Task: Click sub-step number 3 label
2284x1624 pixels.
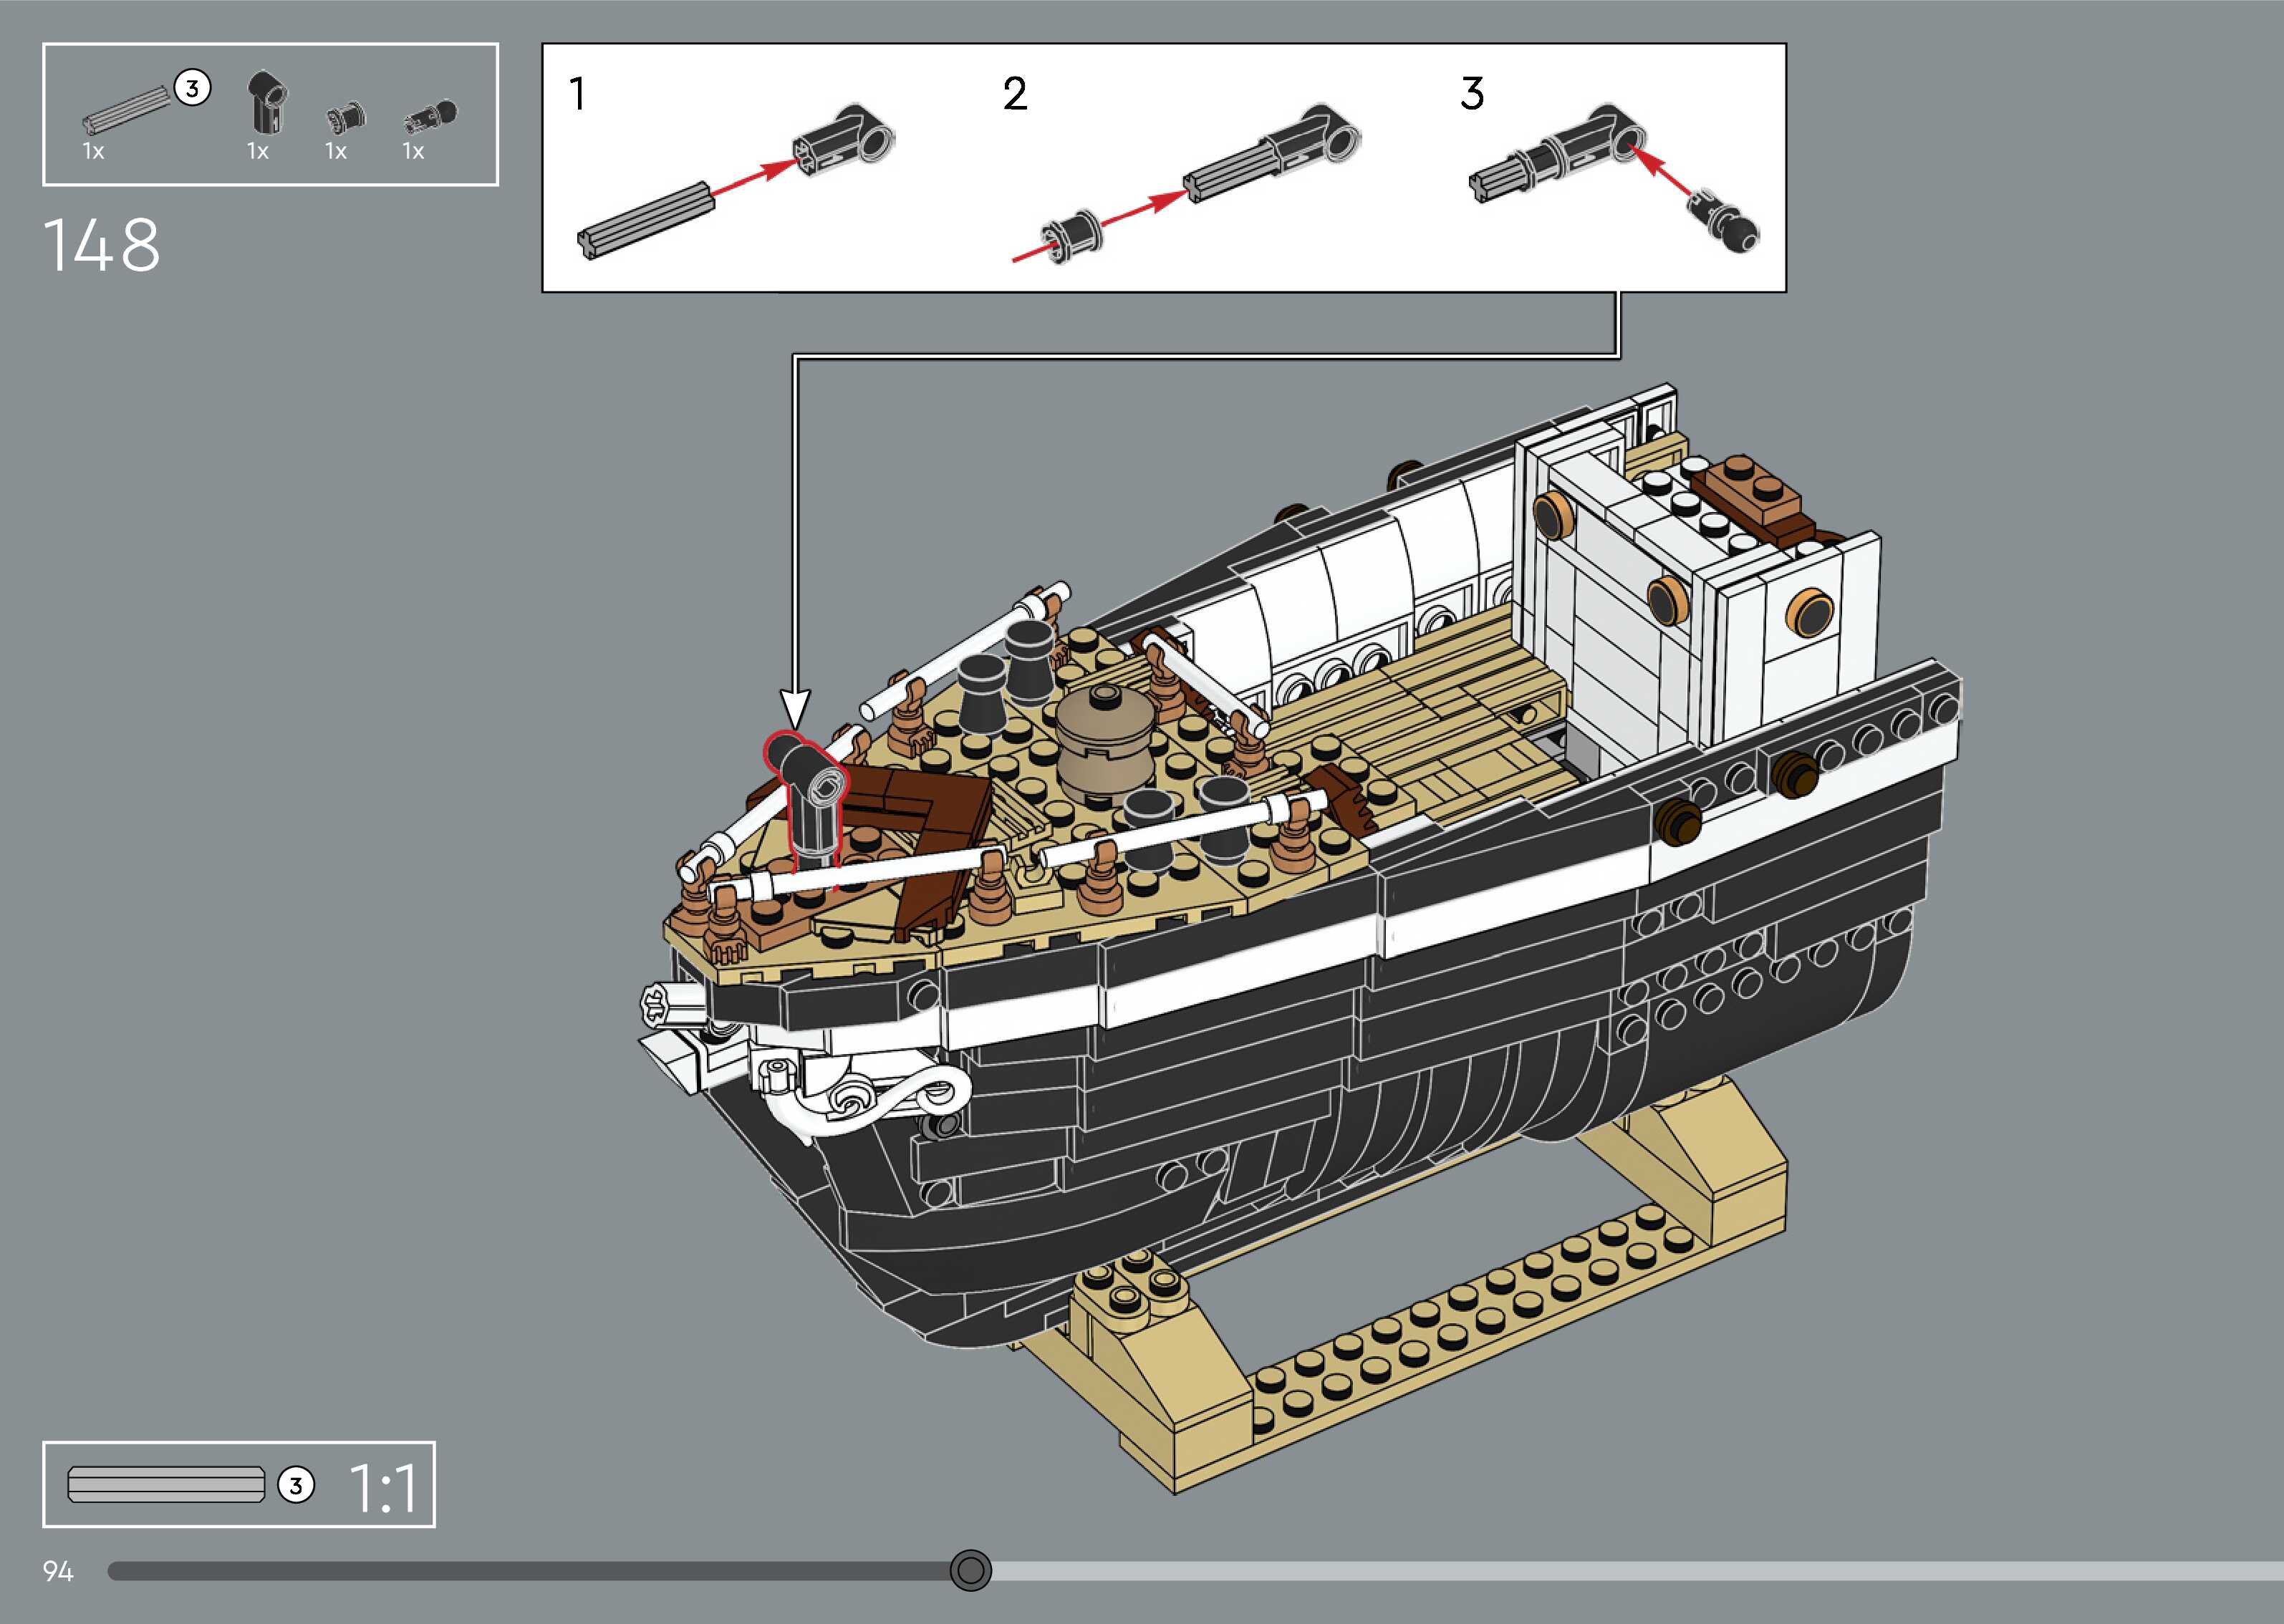Action: [1471, 94]
